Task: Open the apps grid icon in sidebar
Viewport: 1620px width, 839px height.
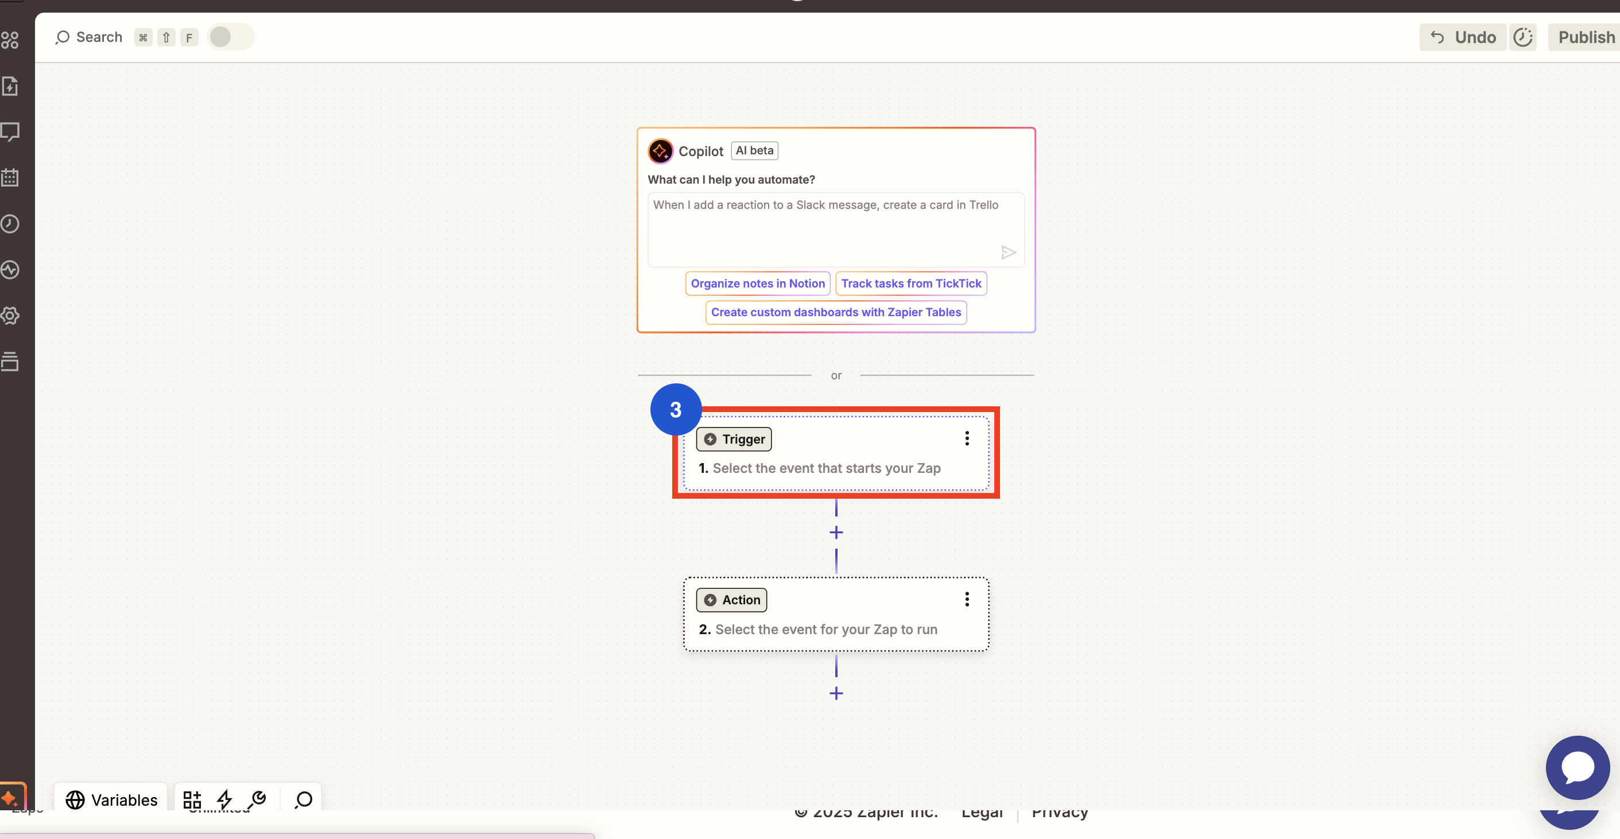Action: click(x=9, y=40)
